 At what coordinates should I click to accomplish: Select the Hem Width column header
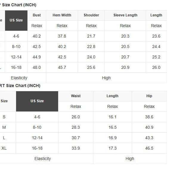62,15
